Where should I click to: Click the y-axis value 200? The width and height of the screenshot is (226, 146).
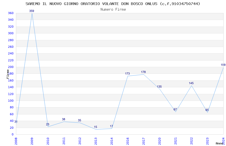click(x=11, y=67)
